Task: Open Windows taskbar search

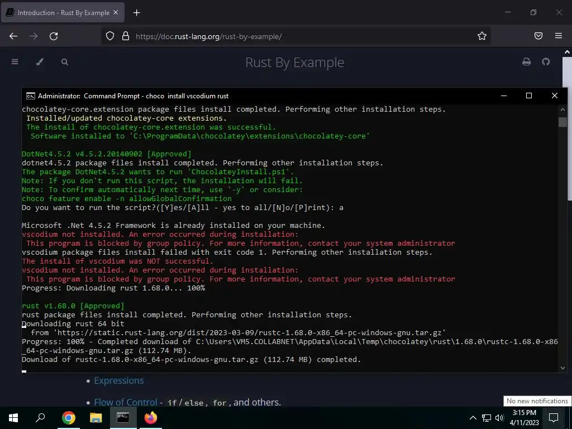Action: point(40,417)
